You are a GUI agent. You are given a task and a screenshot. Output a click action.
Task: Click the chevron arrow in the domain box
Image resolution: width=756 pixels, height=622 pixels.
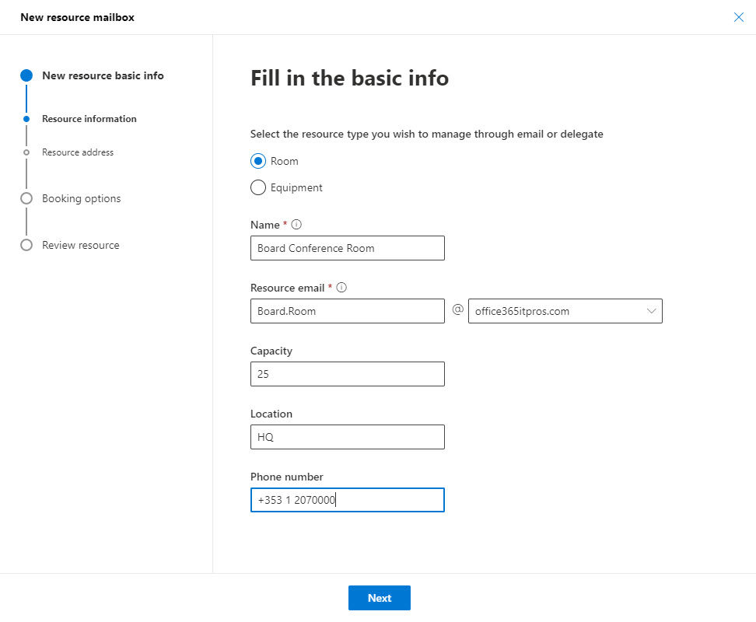click(x=651, y=311)
